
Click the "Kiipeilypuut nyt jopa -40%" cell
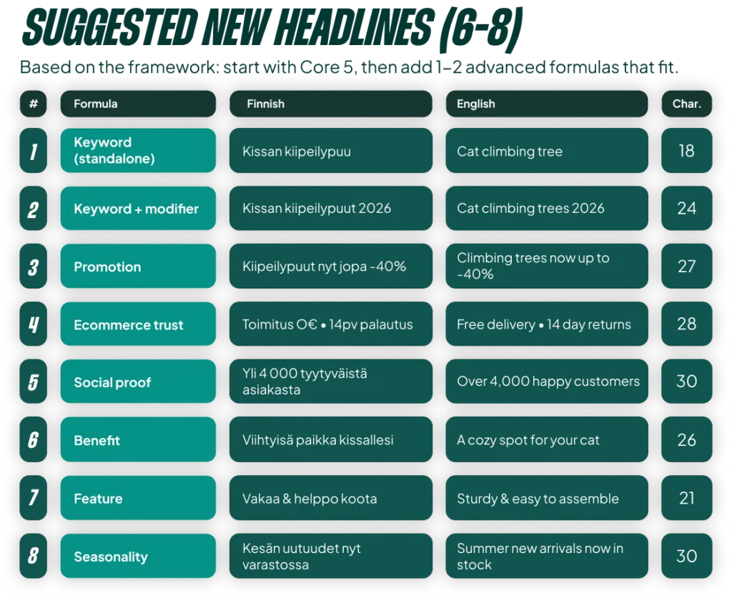coord(330,266)
